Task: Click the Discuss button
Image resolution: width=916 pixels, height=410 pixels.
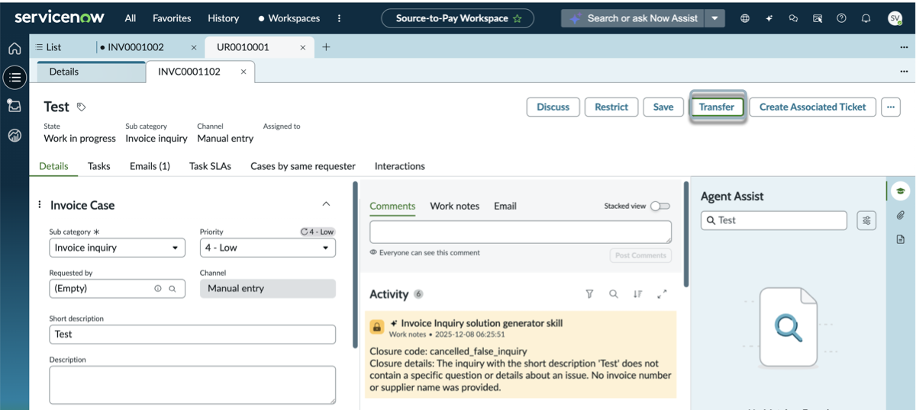Action: tap(553, 107)
